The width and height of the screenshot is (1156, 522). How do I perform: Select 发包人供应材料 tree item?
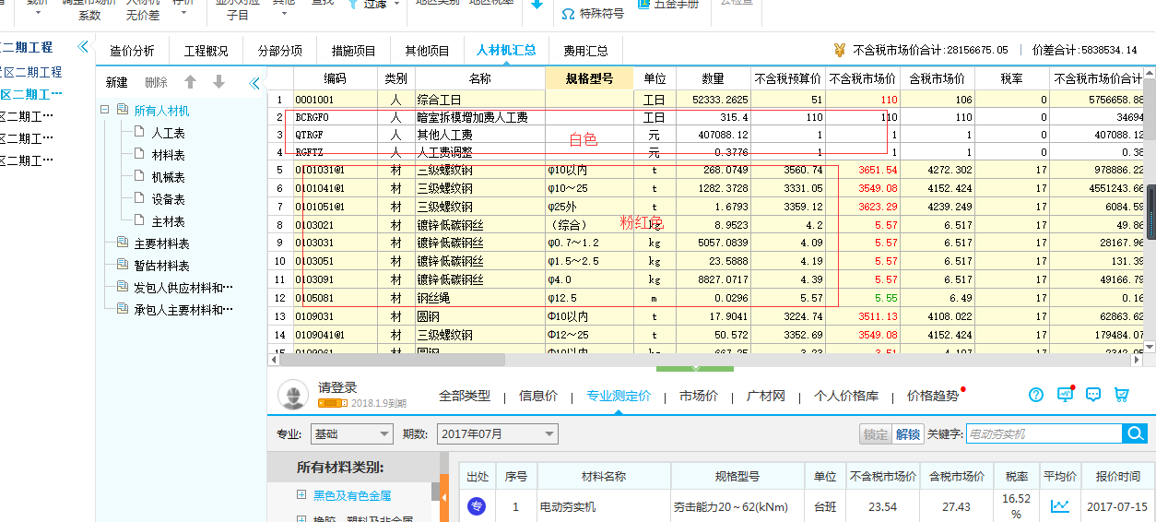click(183, 288)
